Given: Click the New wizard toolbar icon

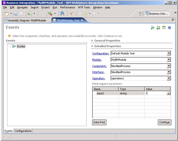Looking at the screenshot, I should pyautogui.click(x=7, y=13).
